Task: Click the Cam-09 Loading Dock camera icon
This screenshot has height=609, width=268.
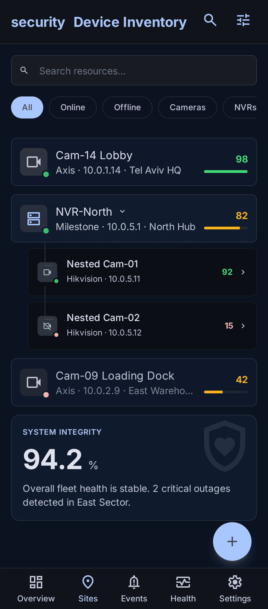Action: [34, 382]
